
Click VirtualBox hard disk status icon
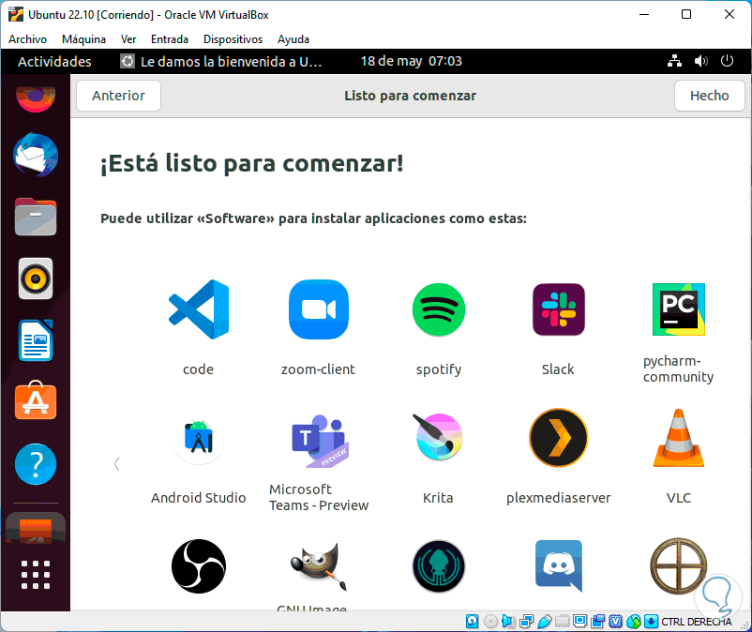coord(472,622)
